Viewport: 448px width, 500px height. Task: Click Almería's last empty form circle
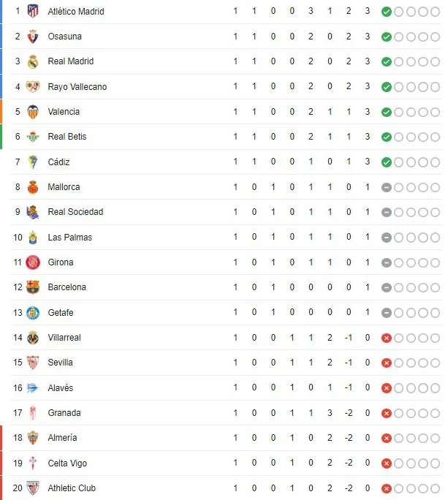pyautogui.click(x=436, y=438)
